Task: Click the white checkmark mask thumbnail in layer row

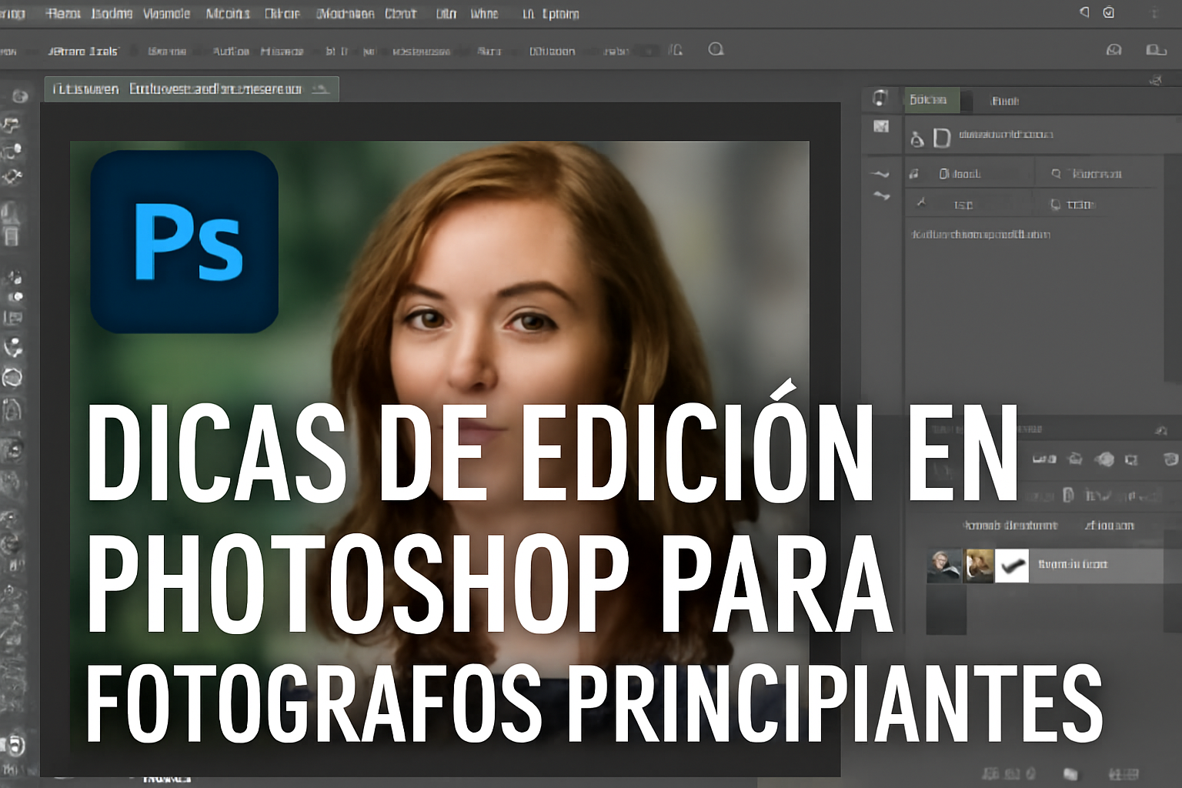Action: (x=1012, y=566)
